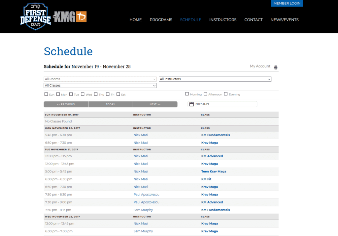Click the 'No Classes Found' row text

[58, 121]
